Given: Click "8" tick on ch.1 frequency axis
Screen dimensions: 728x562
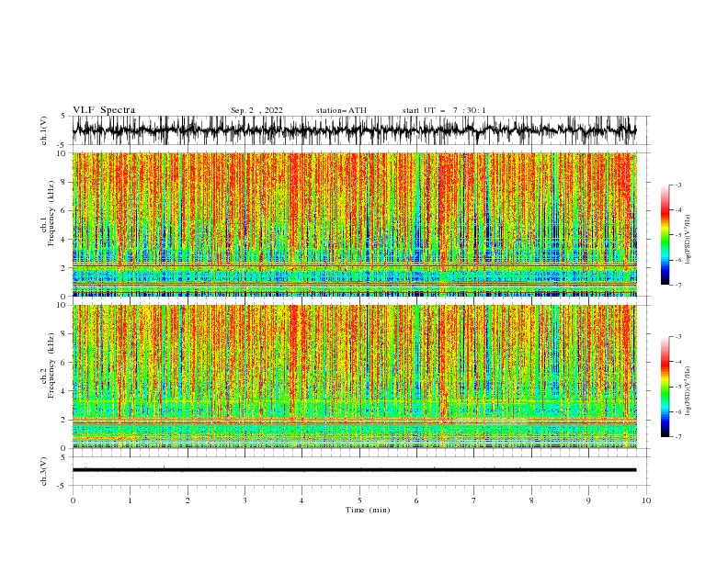Looking at the screenshot, I should pyautogui.click(x=63, y=182).
